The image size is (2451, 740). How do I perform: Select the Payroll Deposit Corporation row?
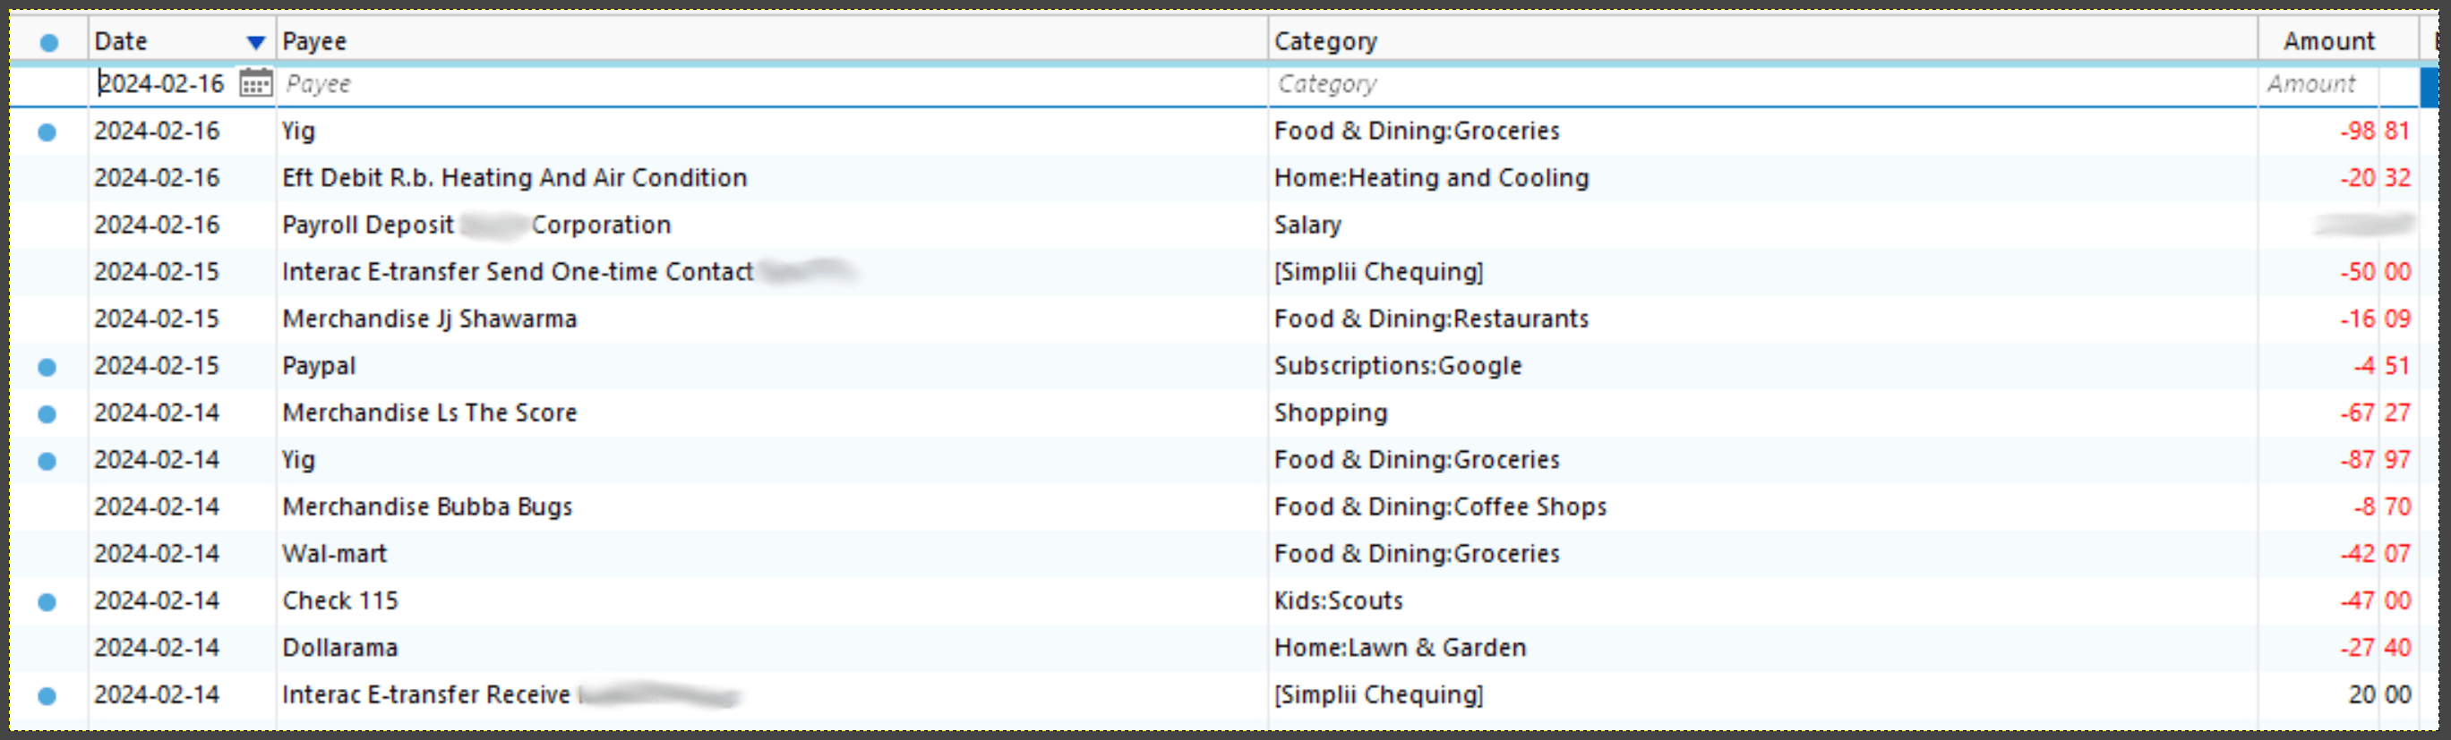click(x=476, y=225)
